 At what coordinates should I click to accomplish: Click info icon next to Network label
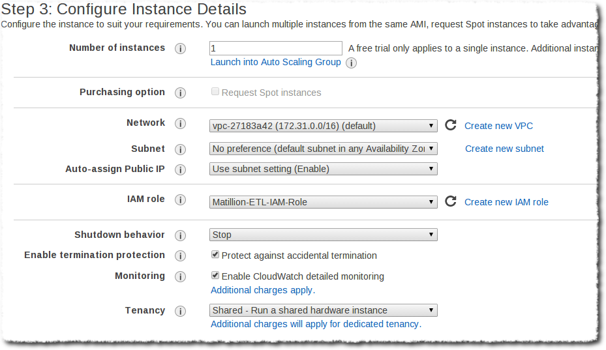(x=181, y=124)
